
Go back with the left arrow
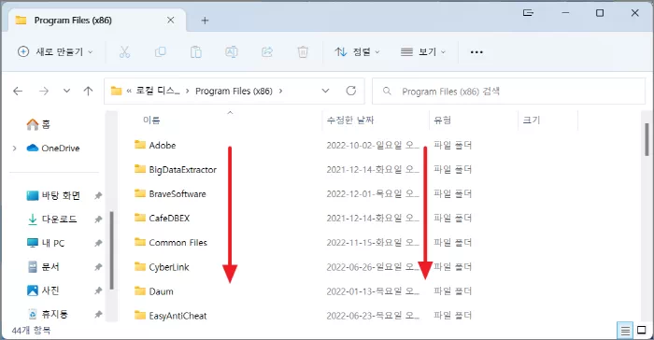pos(18,91)
